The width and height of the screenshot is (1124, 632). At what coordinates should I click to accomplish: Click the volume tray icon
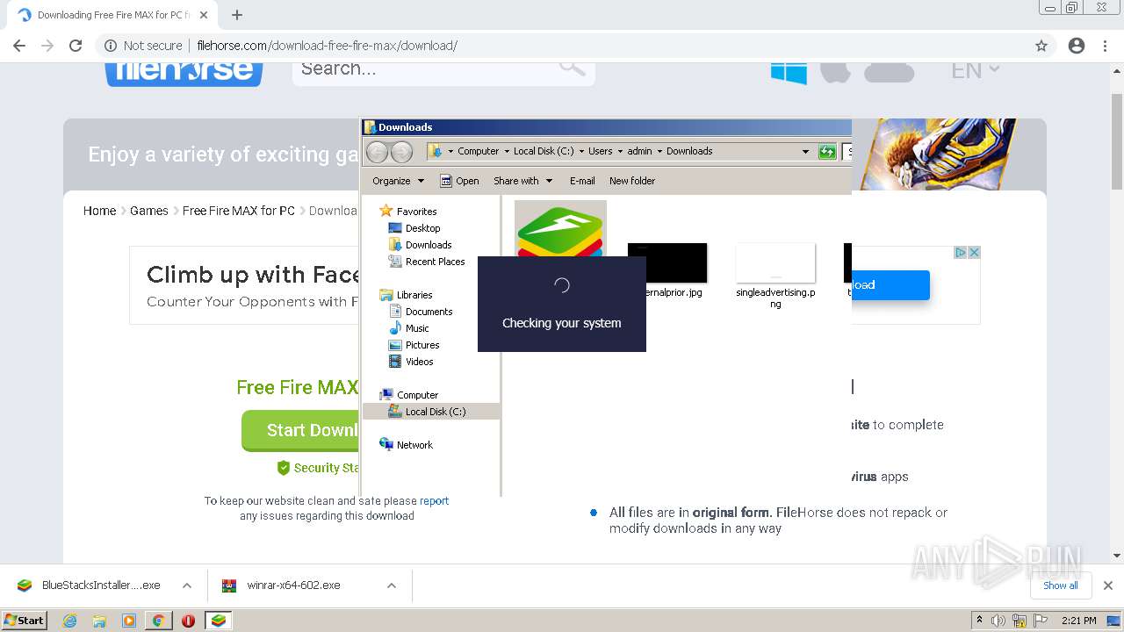[x=998, y=621]
